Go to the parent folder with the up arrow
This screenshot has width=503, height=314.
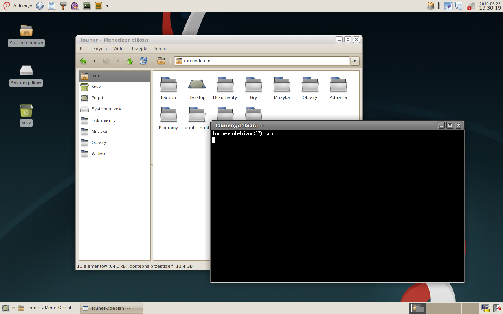130,61
